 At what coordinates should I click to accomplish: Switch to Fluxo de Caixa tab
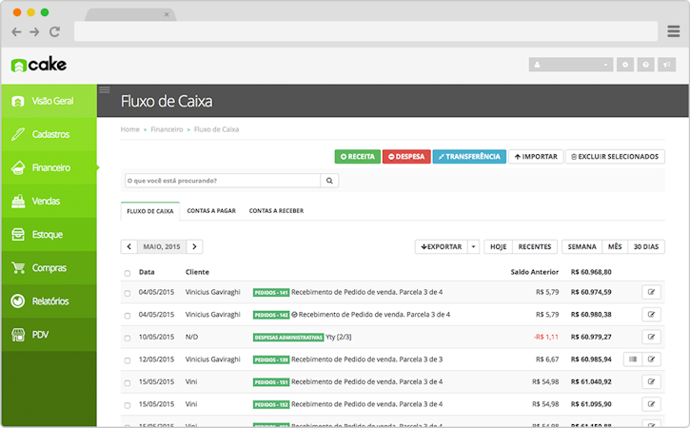[150, 211]
